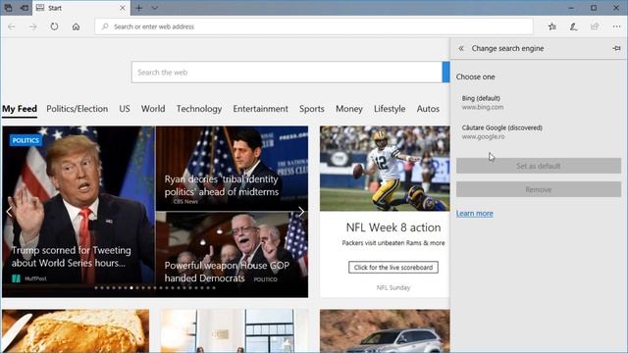This screenshot has height=353, width=628.
Task: Open the US news tab
Action: click(125, 109)
